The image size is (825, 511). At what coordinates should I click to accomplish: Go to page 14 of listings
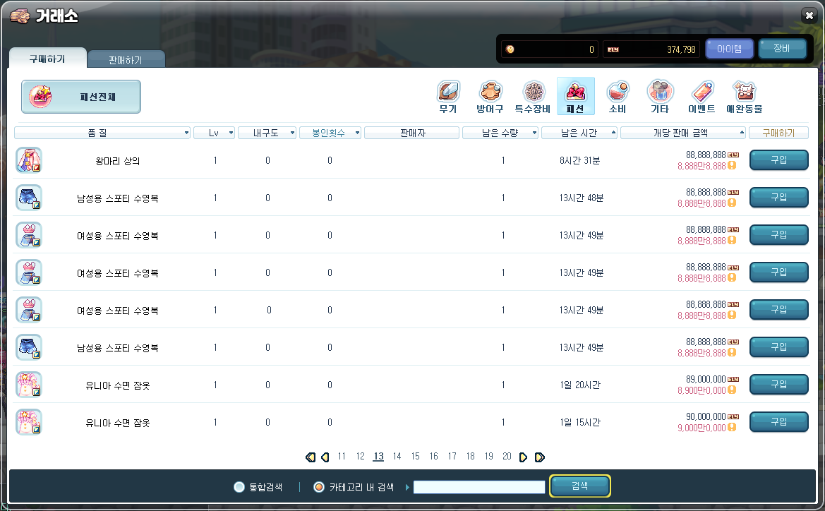pos(397,457)
